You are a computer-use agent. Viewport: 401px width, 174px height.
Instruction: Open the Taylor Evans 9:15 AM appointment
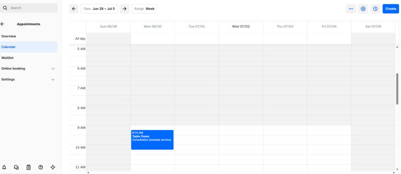pos(152,140)
